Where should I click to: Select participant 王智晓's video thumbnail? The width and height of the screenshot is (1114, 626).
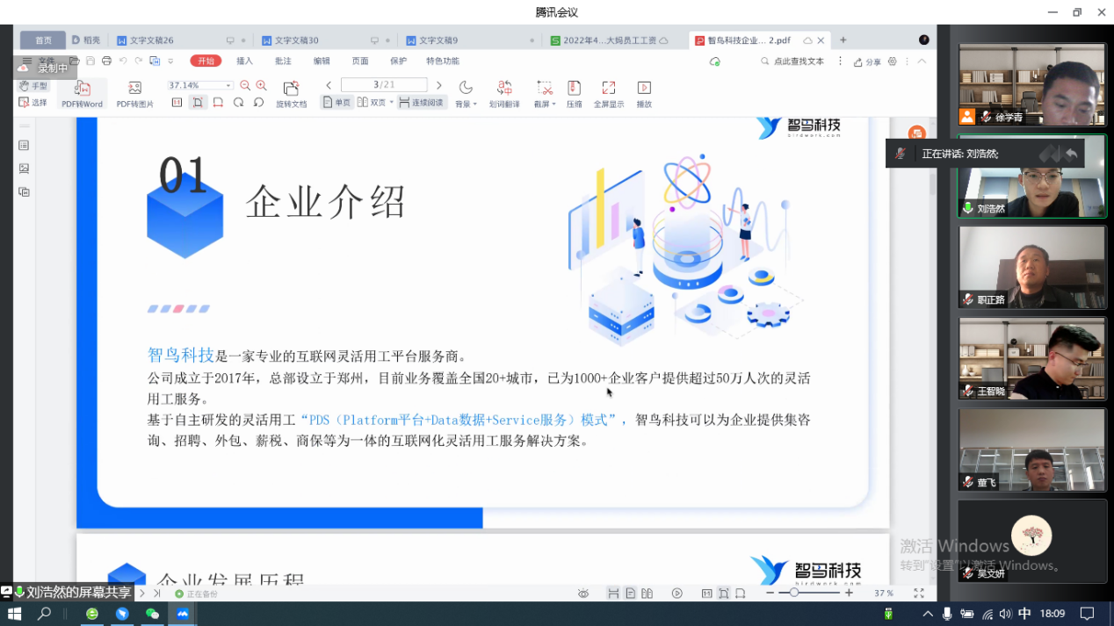coord(1032,358)
